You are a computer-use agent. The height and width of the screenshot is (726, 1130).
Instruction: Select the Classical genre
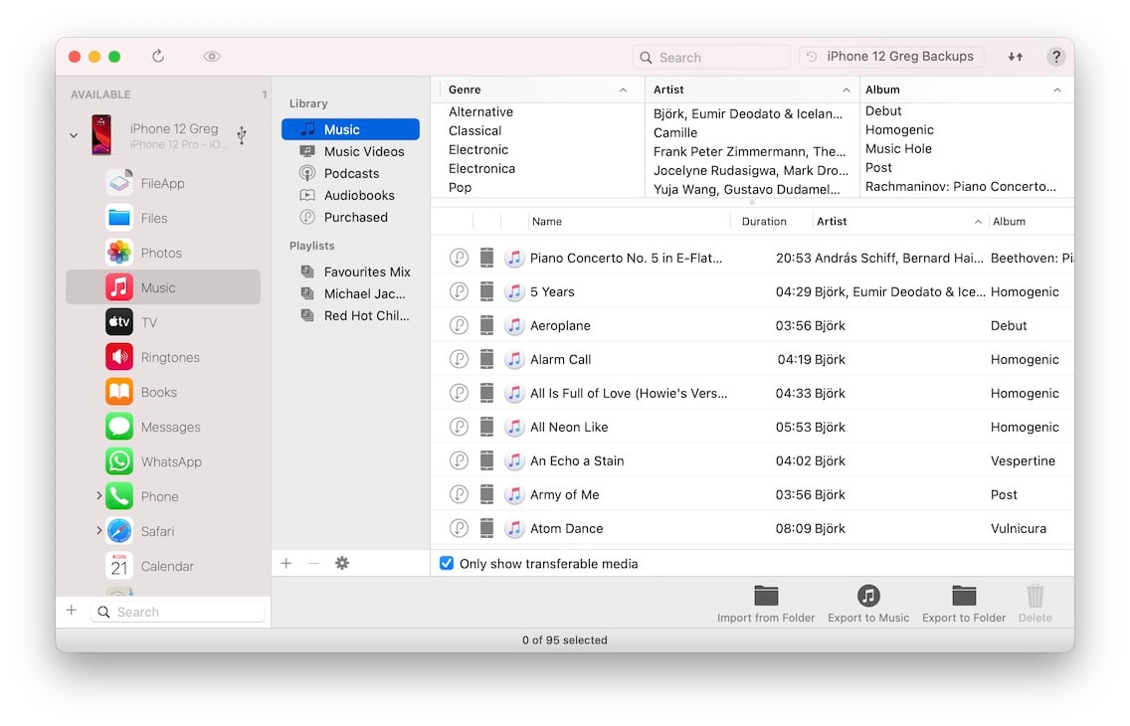click(474, 130)
